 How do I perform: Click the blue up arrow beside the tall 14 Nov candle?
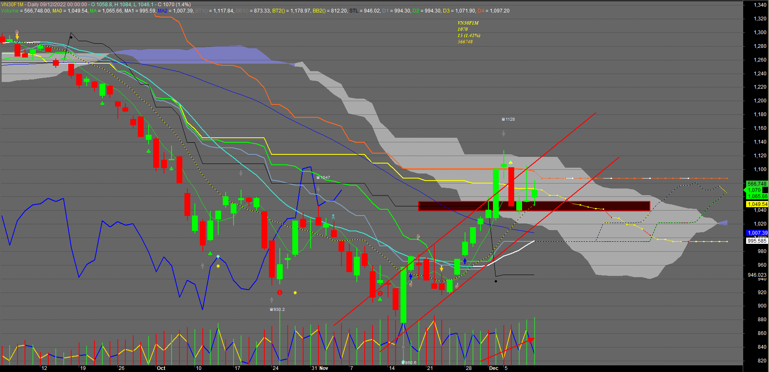pos(411,276)
